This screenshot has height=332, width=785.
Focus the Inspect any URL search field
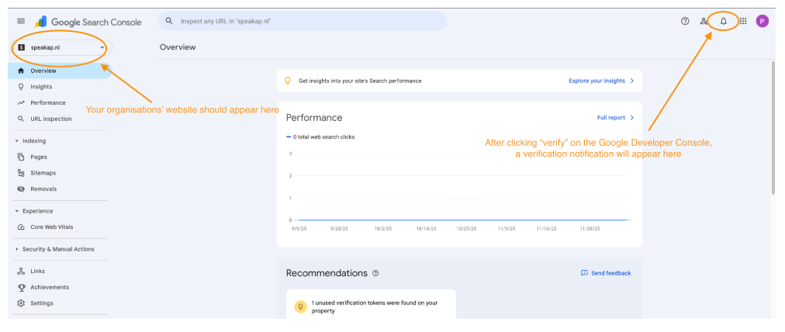click(303, 21)
